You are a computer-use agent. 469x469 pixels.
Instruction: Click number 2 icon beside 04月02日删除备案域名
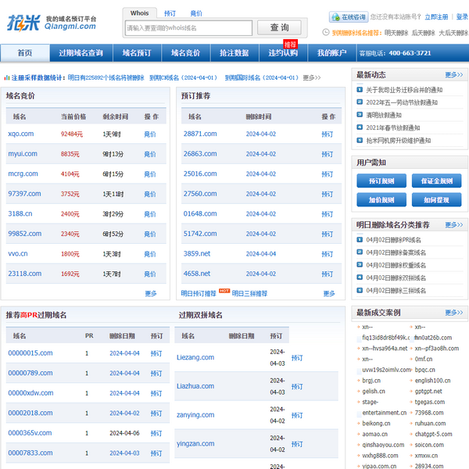coord(360,252)
